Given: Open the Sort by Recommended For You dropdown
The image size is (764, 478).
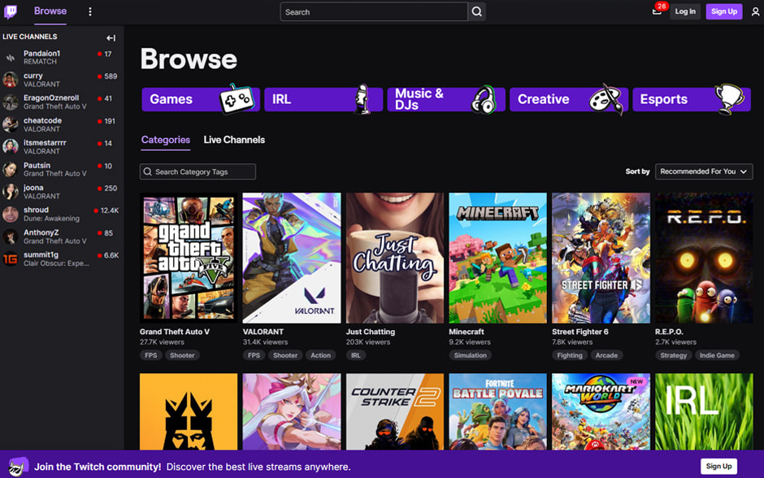Looking at the screenshot, I should click(x=704, y=172).
